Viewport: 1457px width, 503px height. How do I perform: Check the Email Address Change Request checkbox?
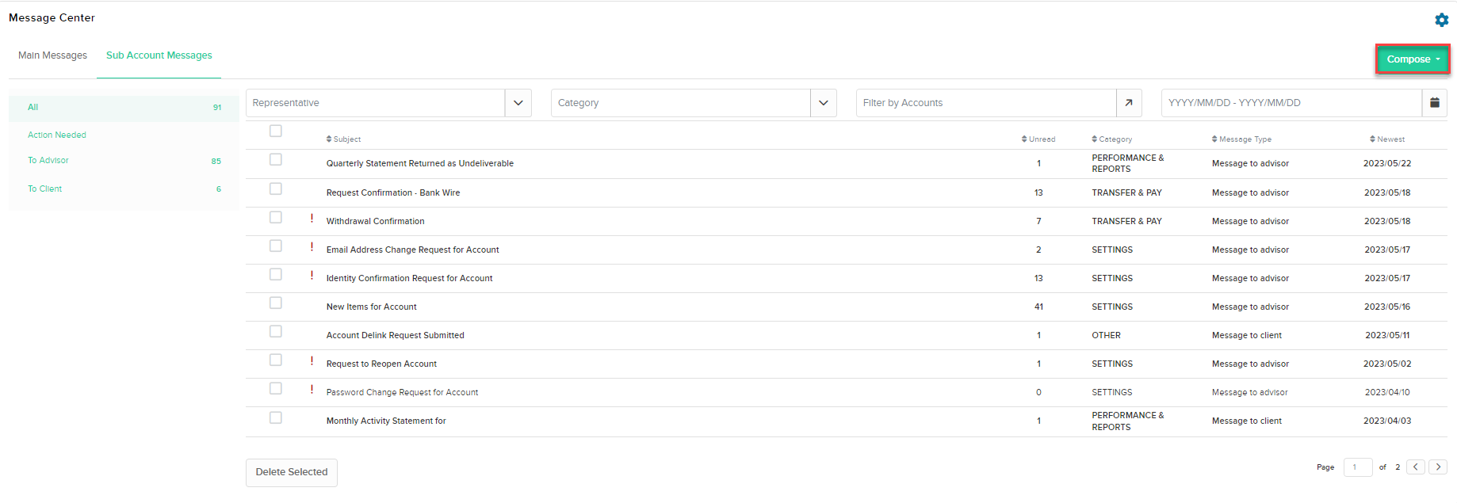[276, 246]
